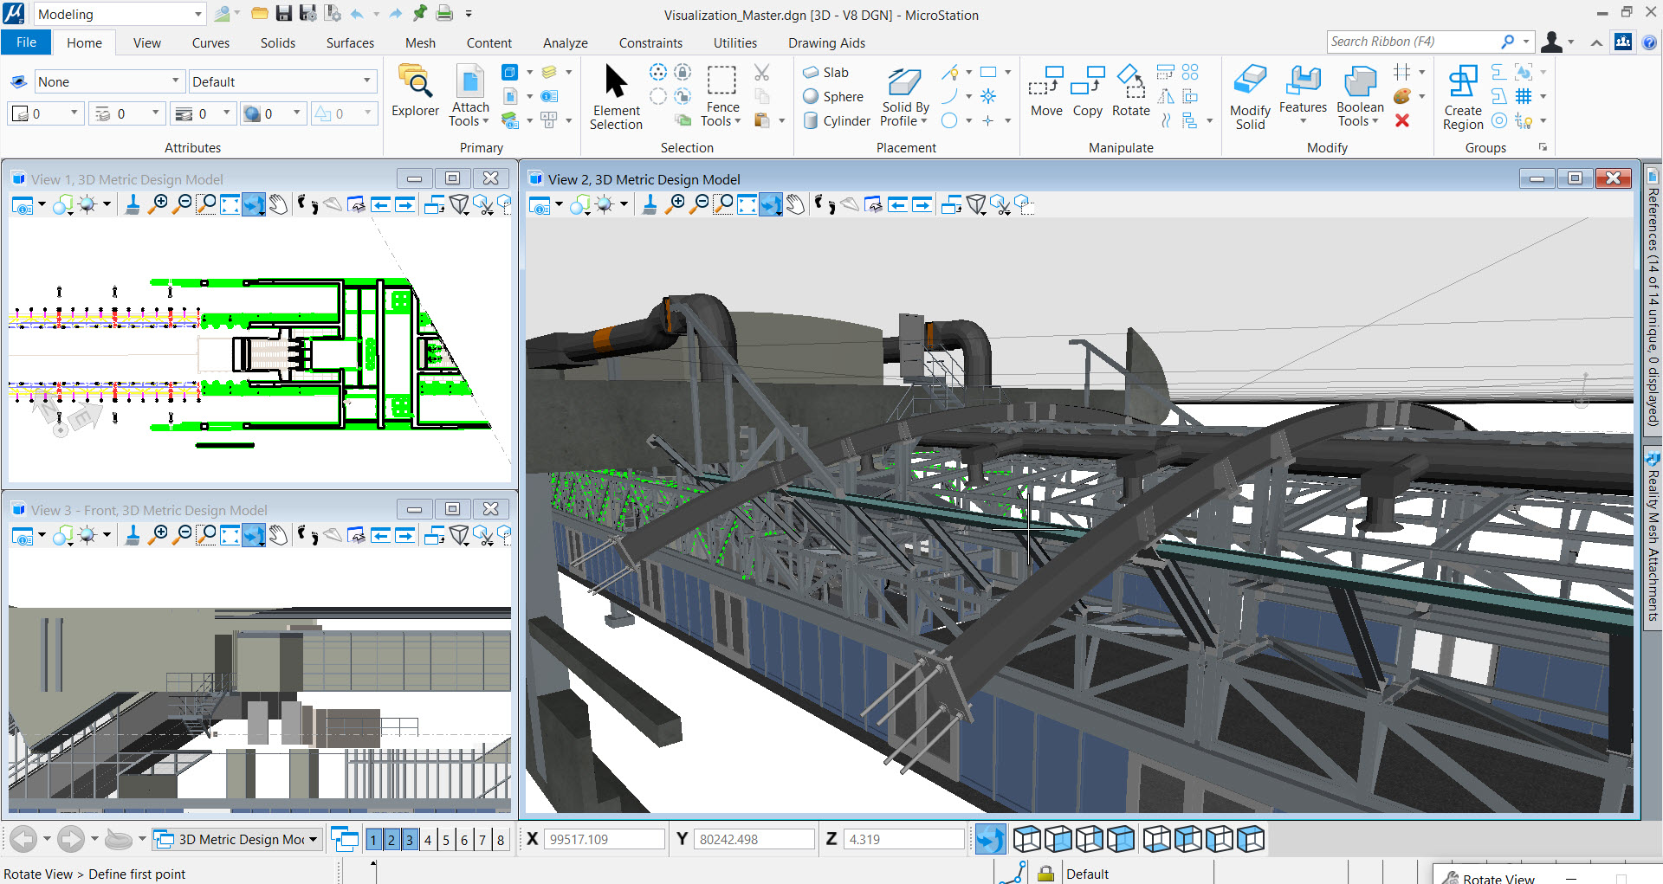Start the Move manipulation tool
The height and width of the screenshot is (884, 1663).
coord(1046,89)
